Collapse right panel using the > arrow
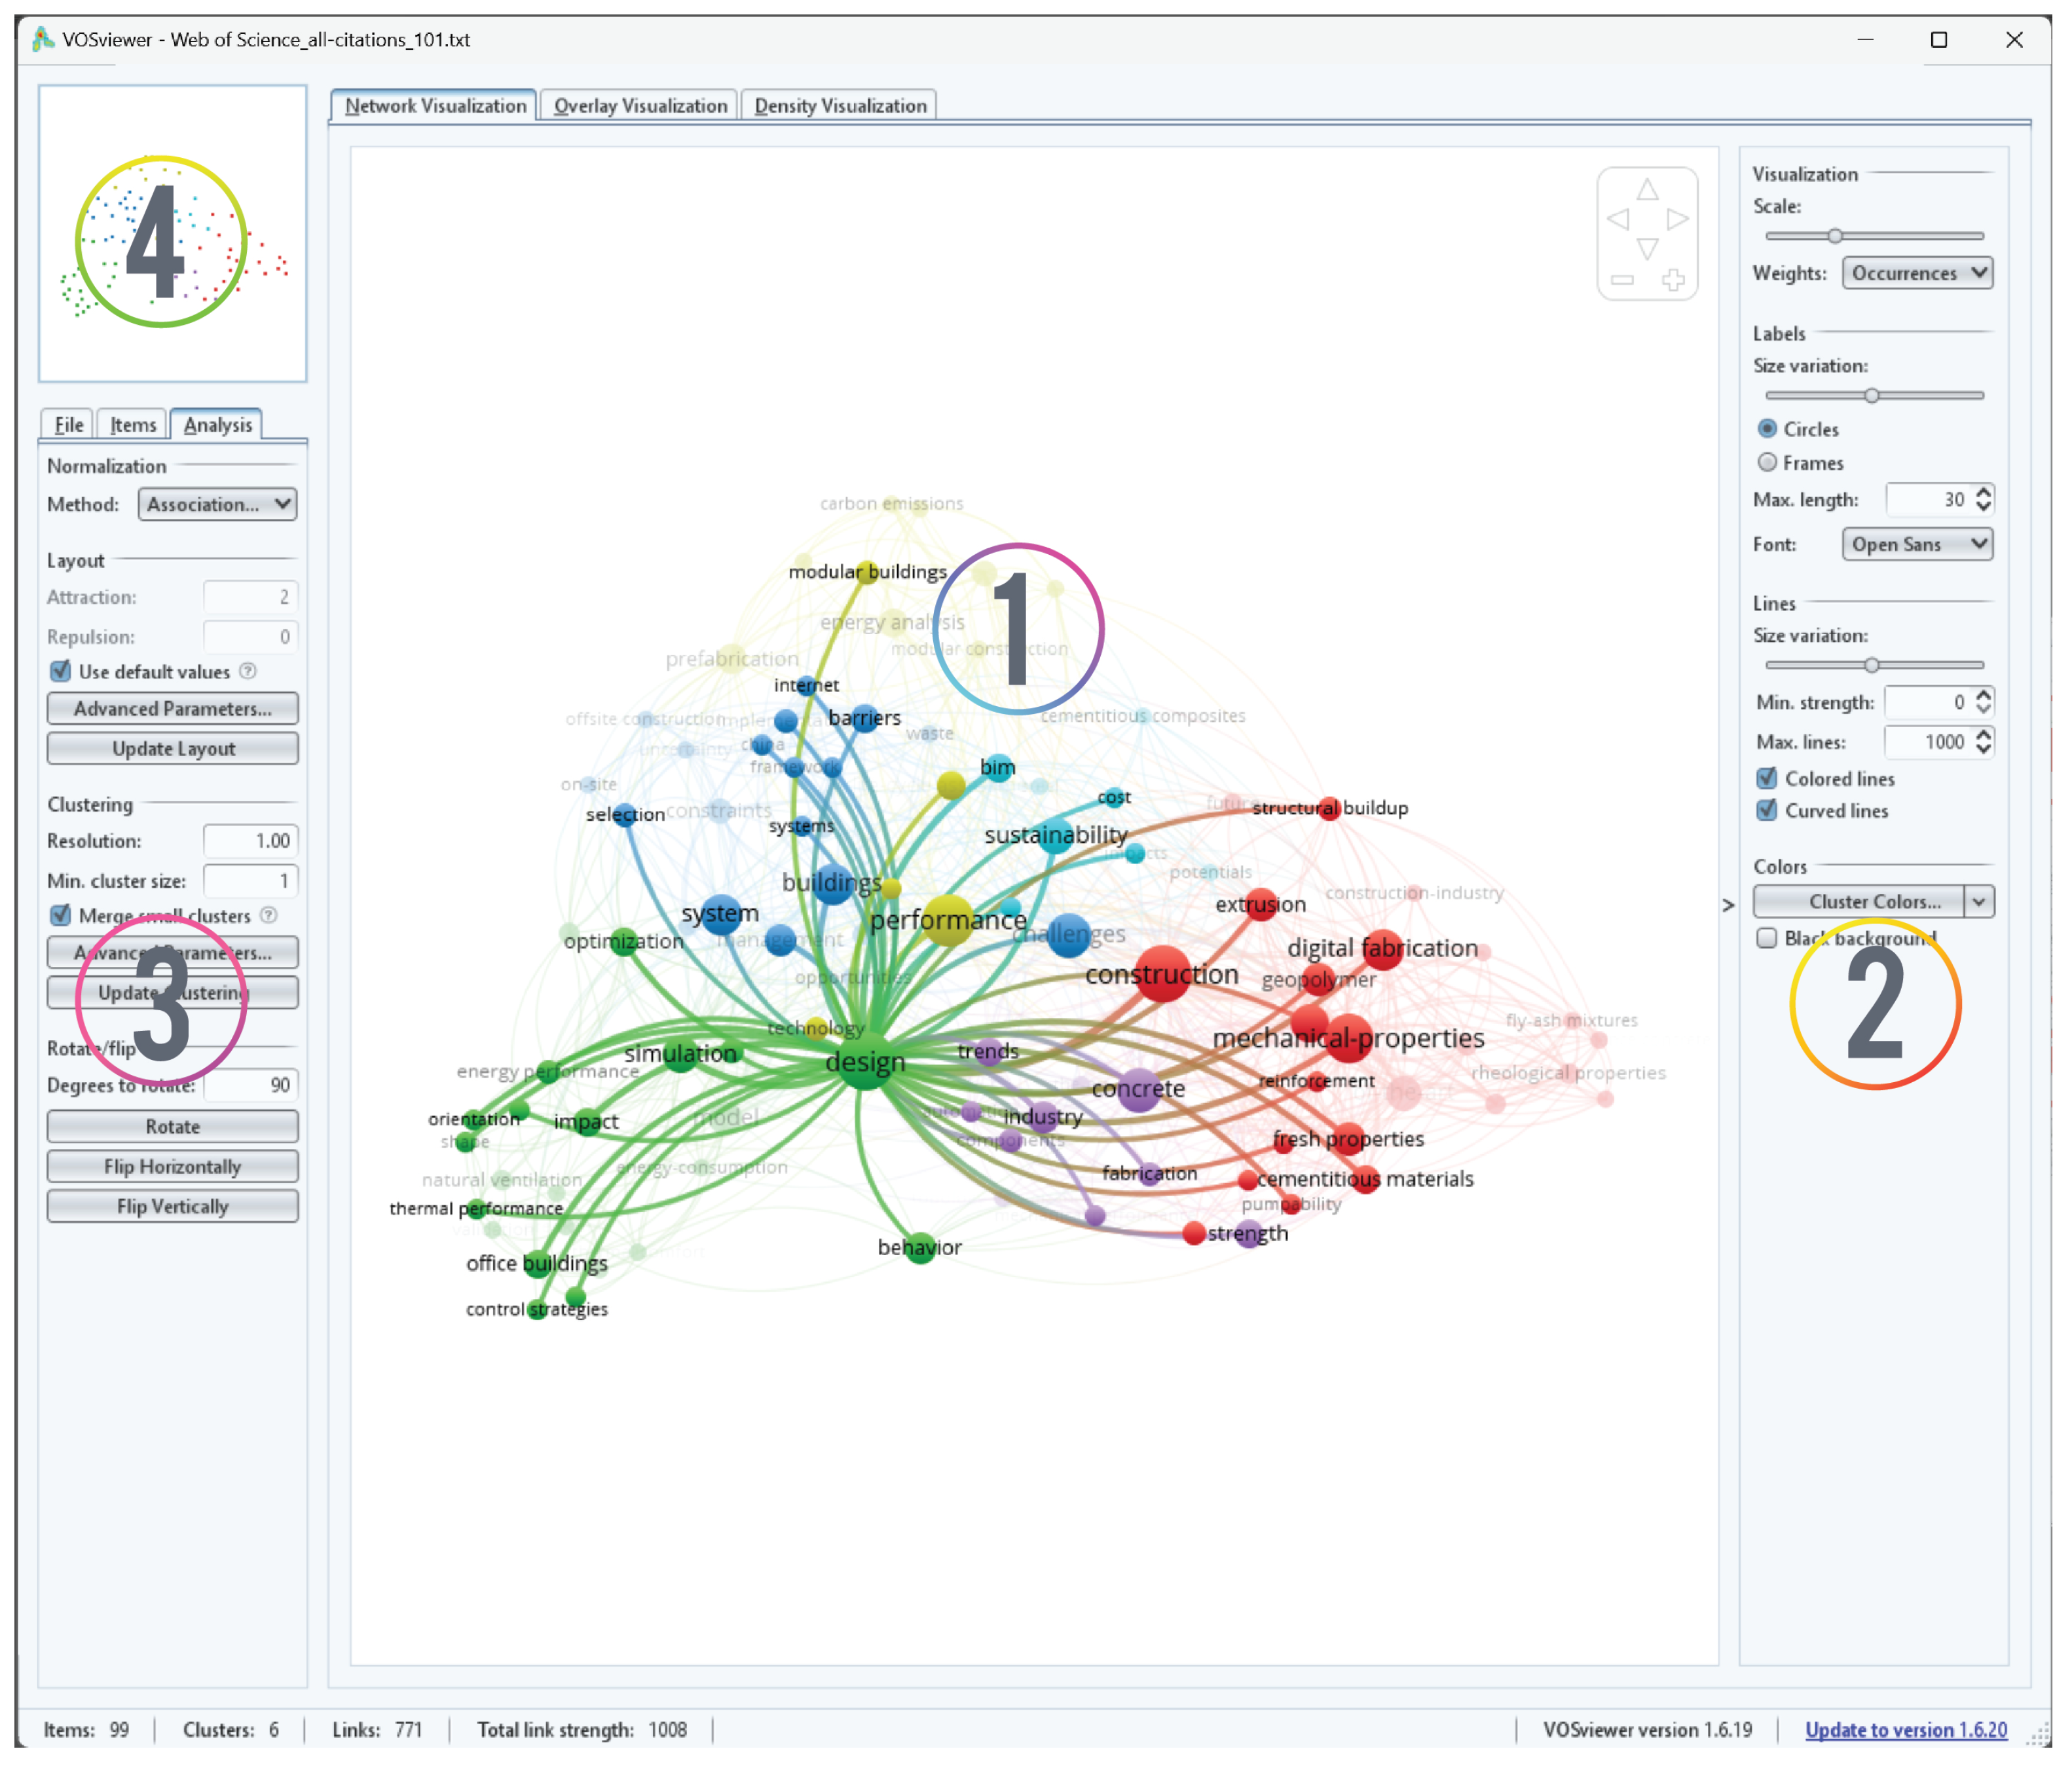Image resolution: width=2072 pixels, height=1768 pixels. pyautogui.click(x=1728, y=905)
